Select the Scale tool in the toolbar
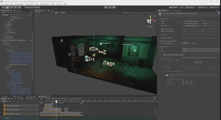Viewport: 221px width, 120px height. 15,7
